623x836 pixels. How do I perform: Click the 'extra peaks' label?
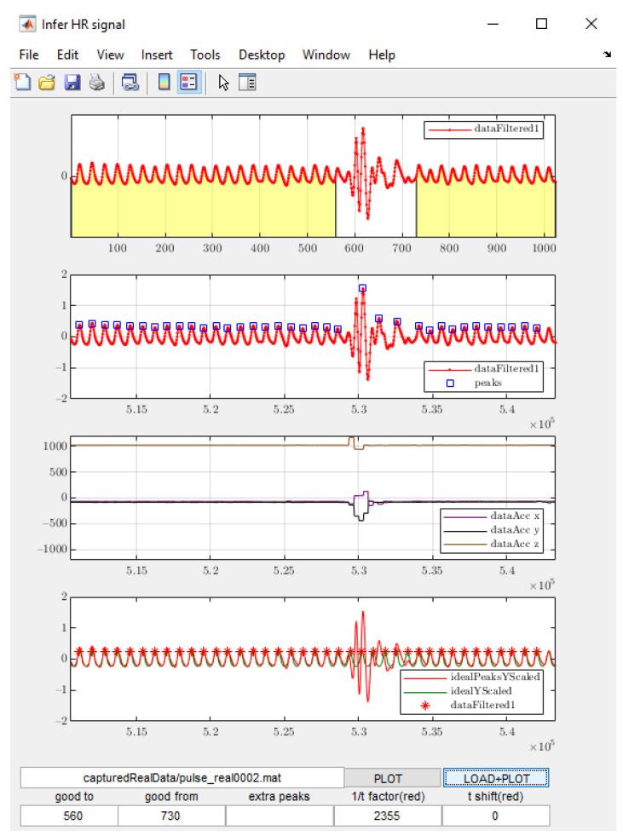(279, 797)
